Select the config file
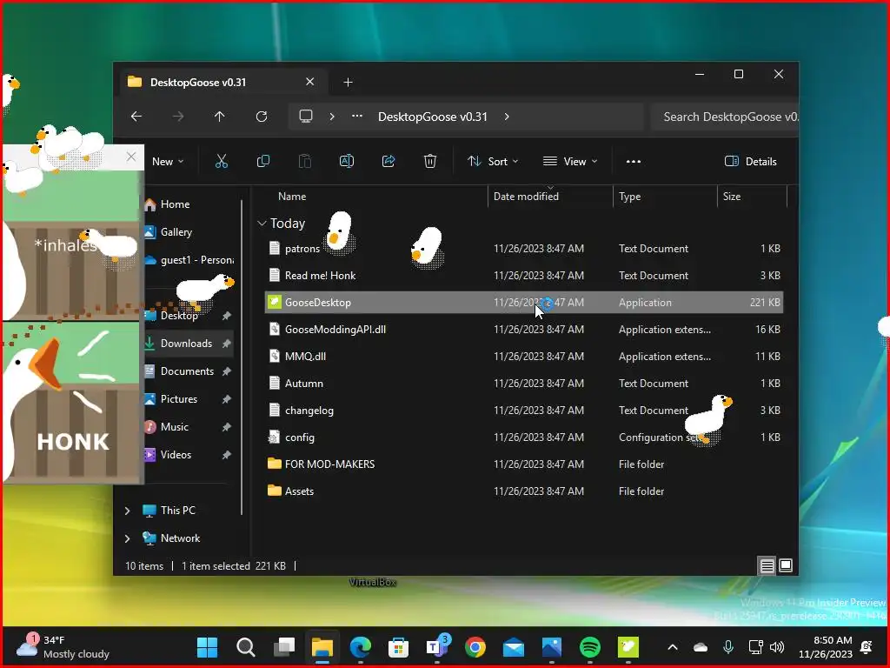 [x=524, y=438]
